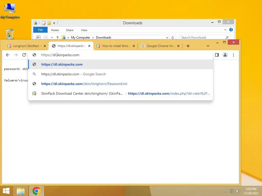
Task: Click Explorer Forward arrow button
Action: pyautogui.click(x=46, y=38)
